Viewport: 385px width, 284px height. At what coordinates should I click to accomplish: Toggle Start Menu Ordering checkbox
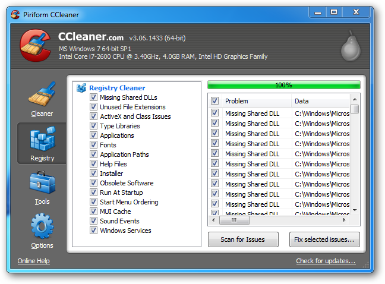(x=93, y=202)
